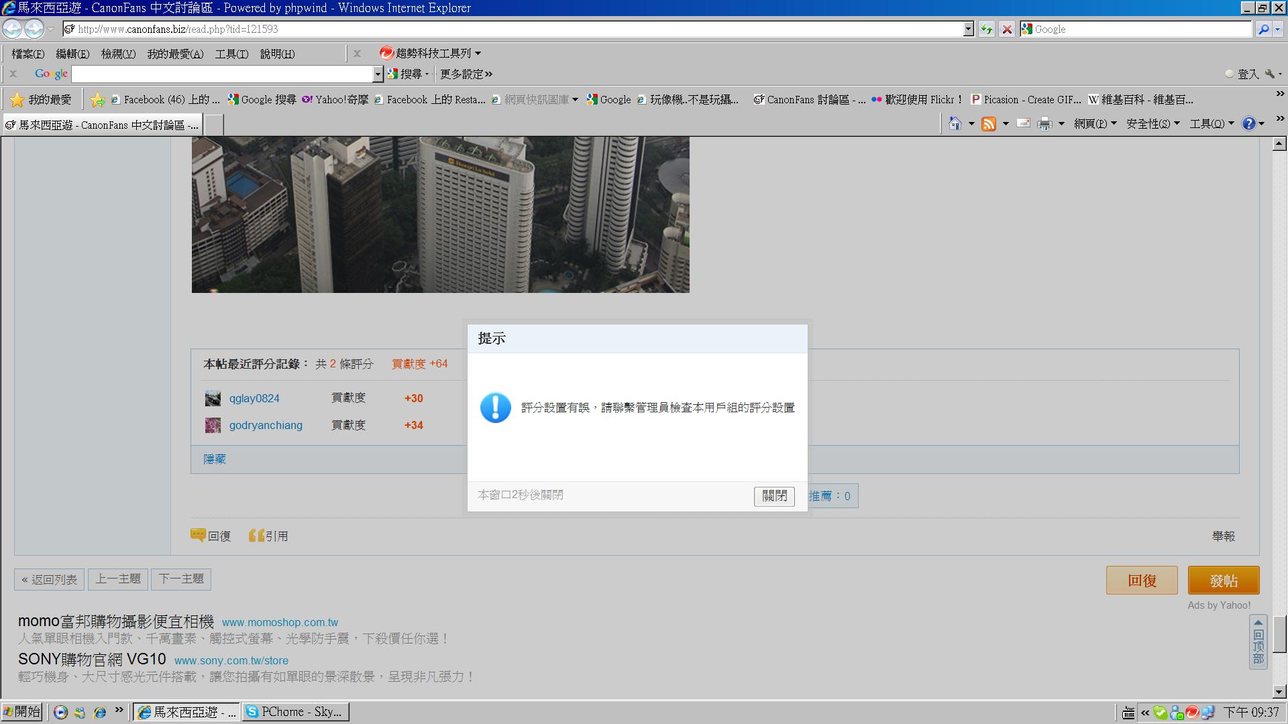Click the PChome Sky taskbar button
This screenshot has height=724, width=1288.
tap(296, 712)
